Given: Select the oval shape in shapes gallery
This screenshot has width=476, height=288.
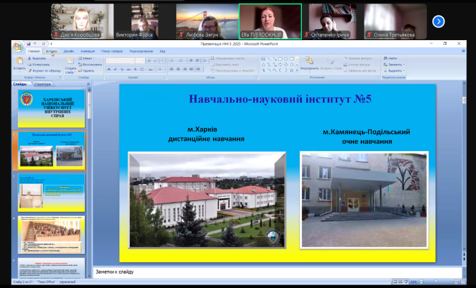Looking at the screenshot, I should 286,59.
